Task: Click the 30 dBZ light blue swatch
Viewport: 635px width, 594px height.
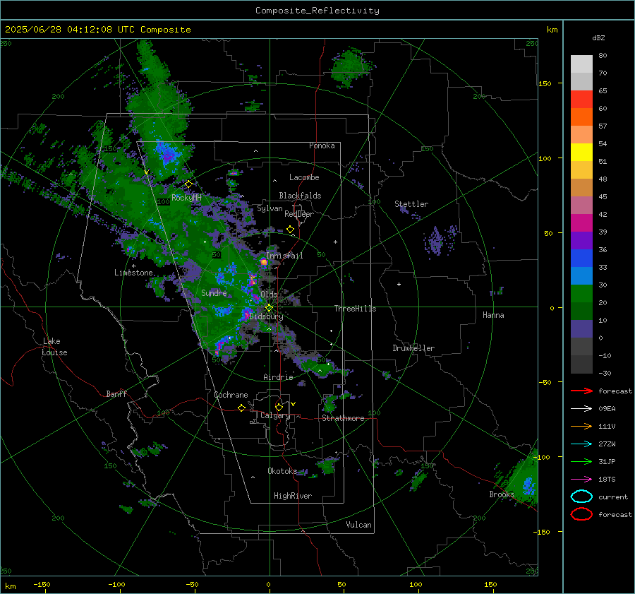Action: tap(581, 275)
